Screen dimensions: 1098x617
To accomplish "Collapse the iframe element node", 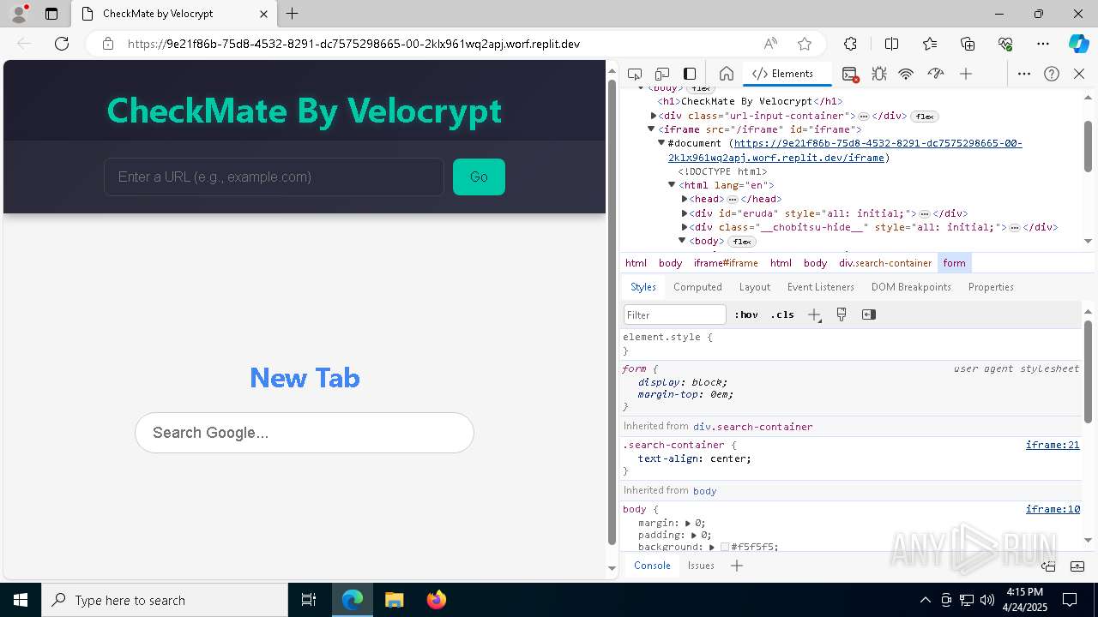I will [651, 129].
